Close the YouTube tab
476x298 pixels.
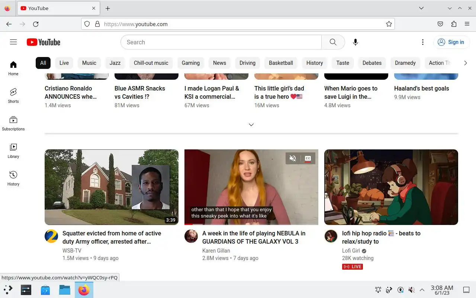pyautogui.click(x=94, y=8)
